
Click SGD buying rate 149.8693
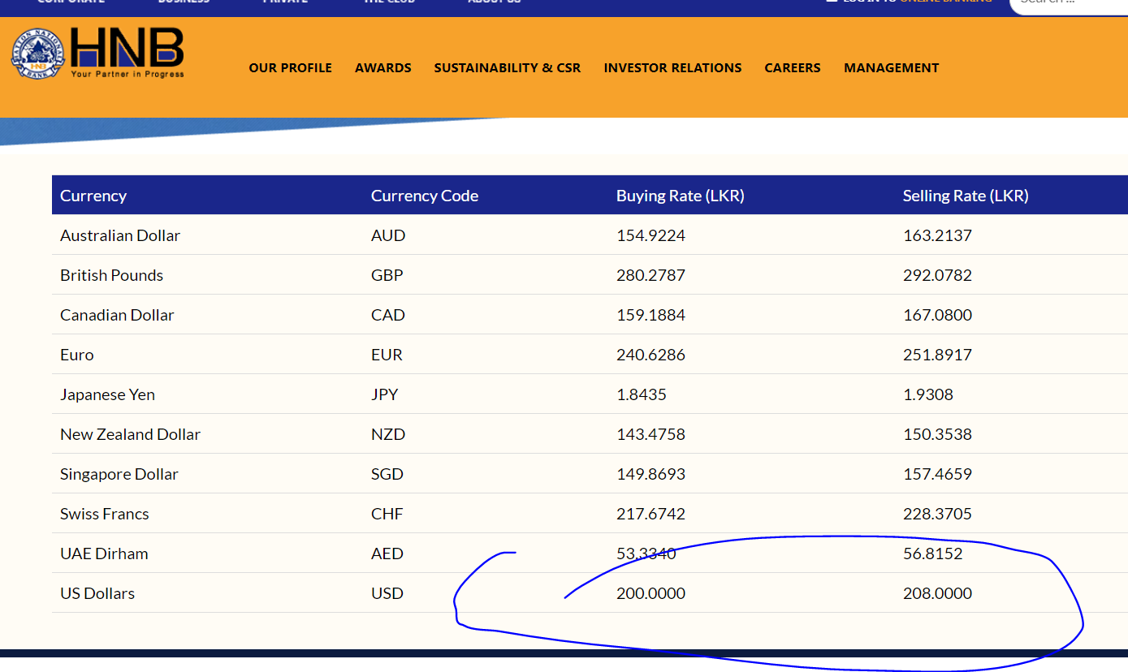click(650, 474)
